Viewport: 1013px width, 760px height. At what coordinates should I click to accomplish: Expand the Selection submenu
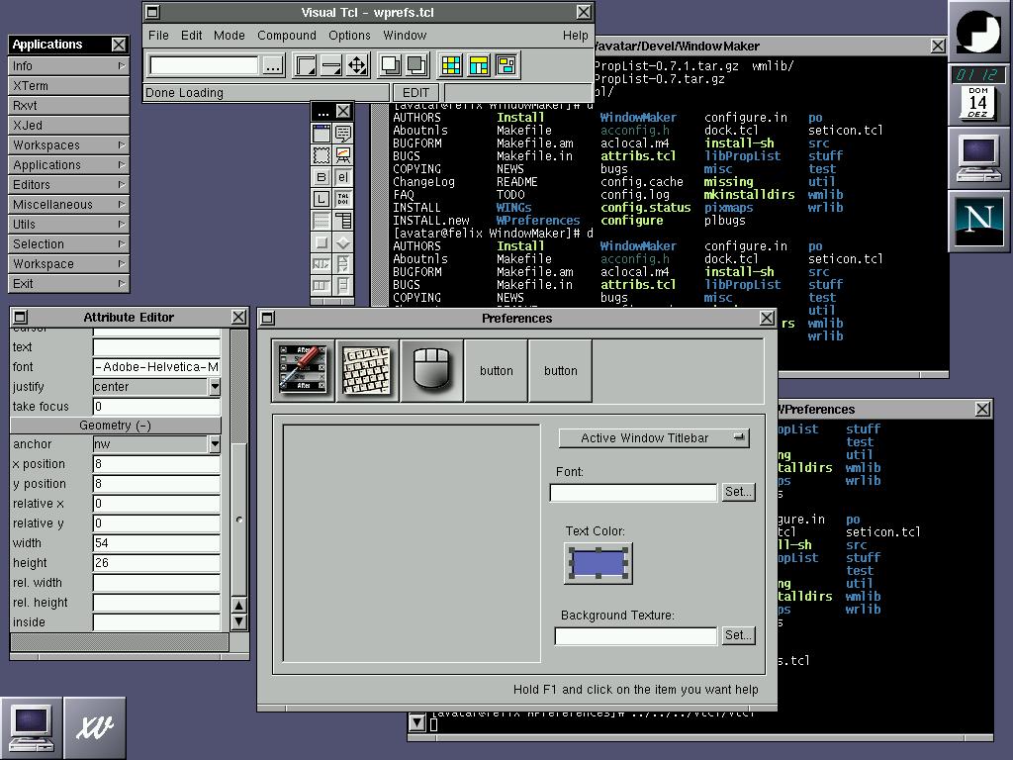(68, 244)
